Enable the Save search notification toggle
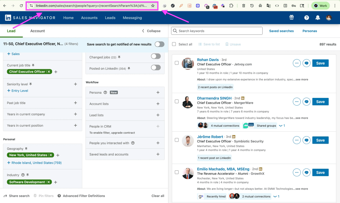Viewport: 340px width, 203px height. 159,44
